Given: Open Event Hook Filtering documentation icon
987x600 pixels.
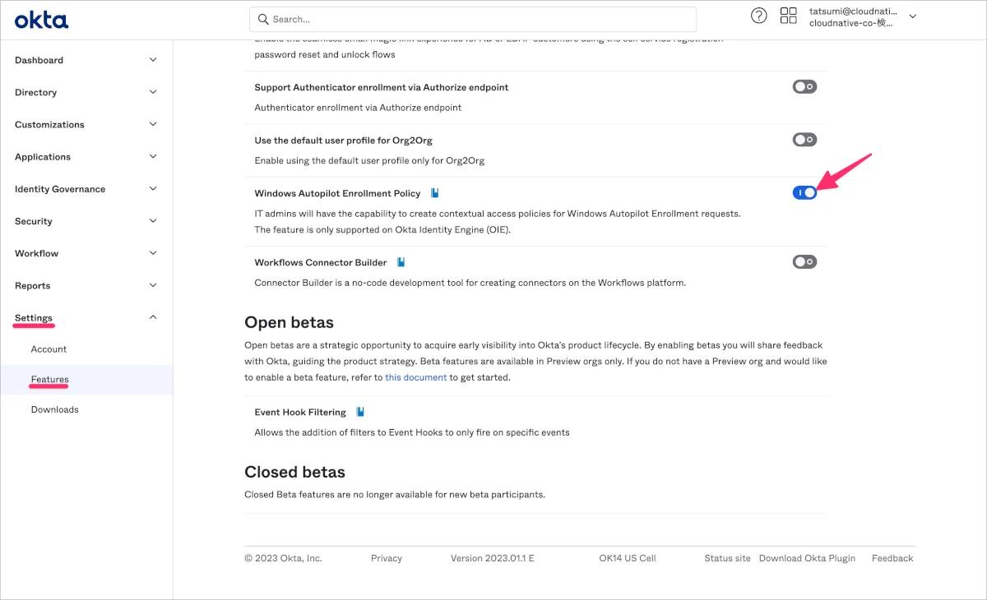Looking at the screenshot, I should [360, 412].
